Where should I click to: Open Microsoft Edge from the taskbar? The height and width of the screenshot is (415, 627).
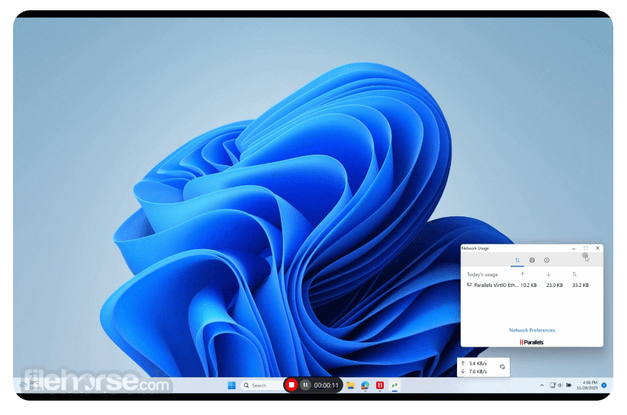pyautogui.click(x=365, y=386)
